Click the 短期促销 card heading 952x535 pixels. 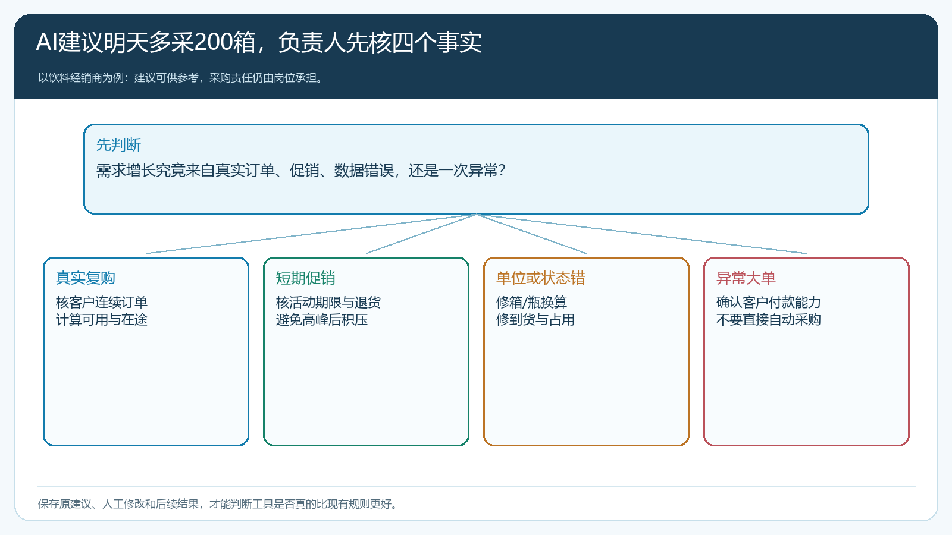click(x=305, y=278)
